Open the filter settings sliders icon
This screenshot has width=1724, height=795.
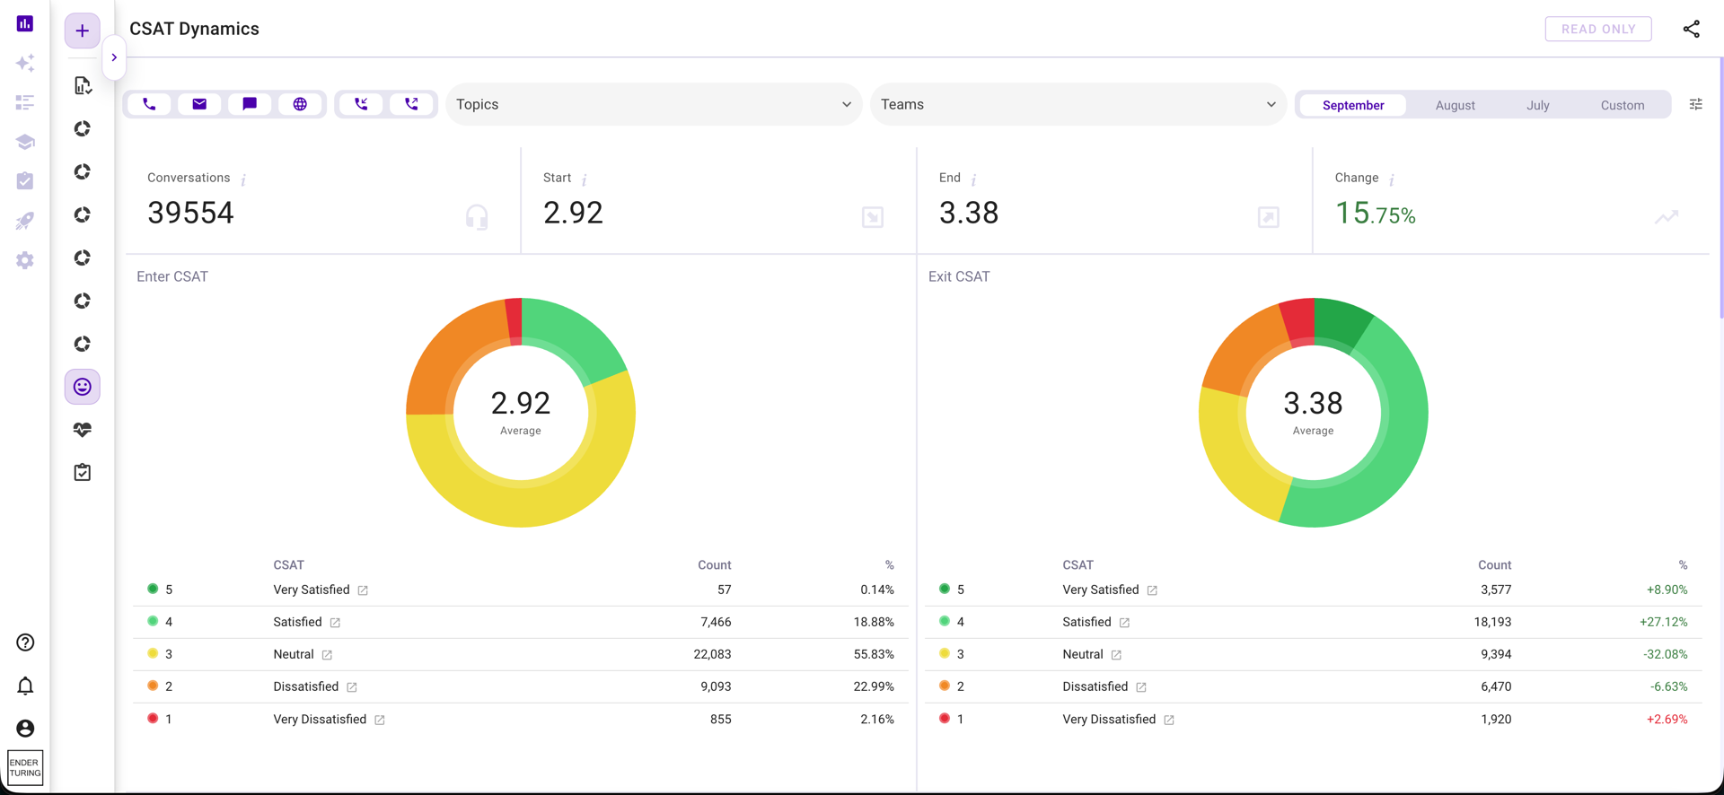point(1695,105)
